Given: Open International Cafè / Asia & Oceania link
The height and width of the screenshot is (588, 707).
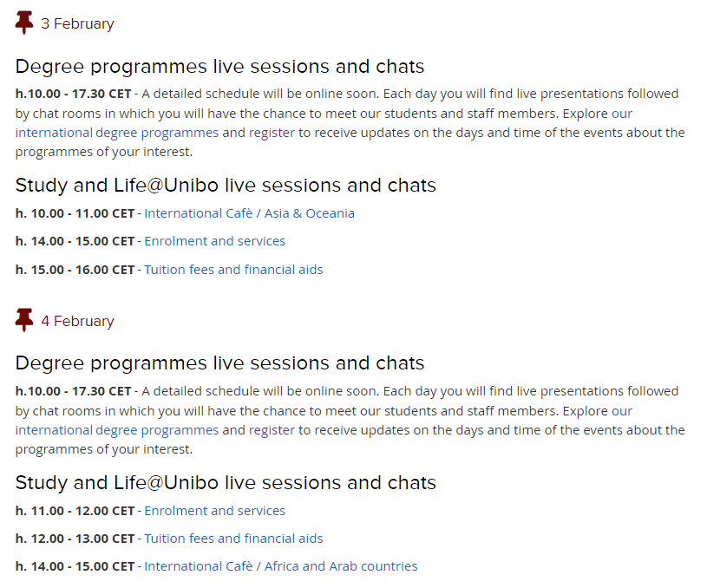Looking at the screenshot, I should (x=249, y=213).
